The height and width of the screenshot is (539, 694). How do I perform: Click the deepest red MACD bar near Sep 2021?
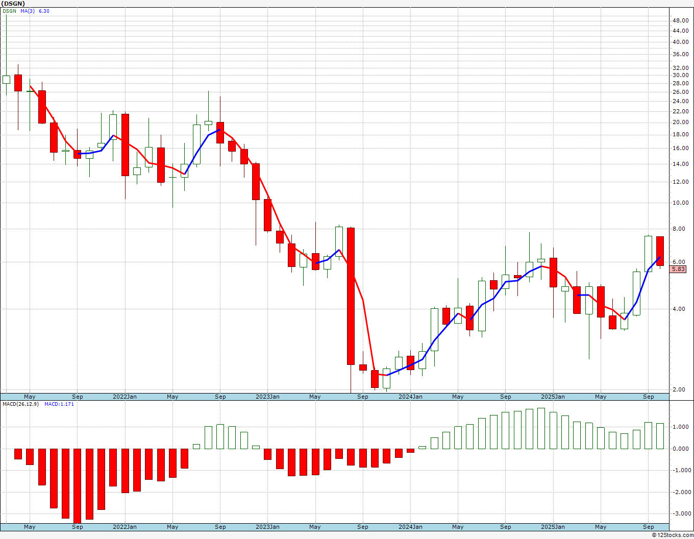(x=77, y=486)
